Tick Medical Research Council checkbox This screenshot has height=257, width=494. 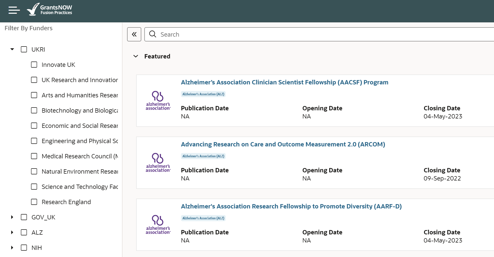[x=34, y=156]
